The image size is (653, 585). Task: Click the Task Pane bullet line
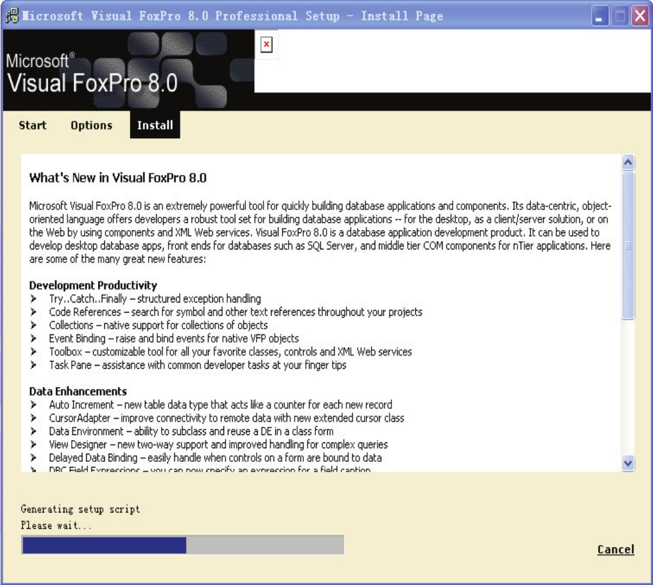pos(197,365)
